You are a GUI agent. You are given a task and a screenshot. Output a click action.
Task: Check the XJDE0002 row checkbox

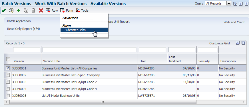(x=8, y=75)
